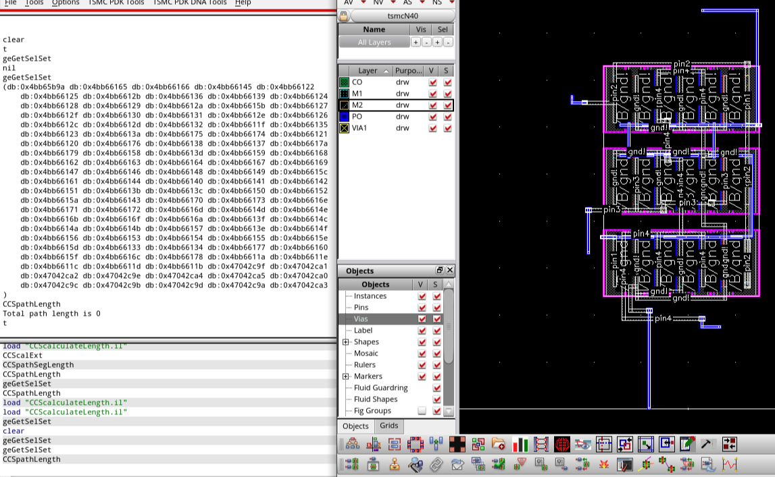The width and height of the screenshot is (775, 477).
Task: Click the Objects panel vertical scrollbar
Action: point(449,326)
